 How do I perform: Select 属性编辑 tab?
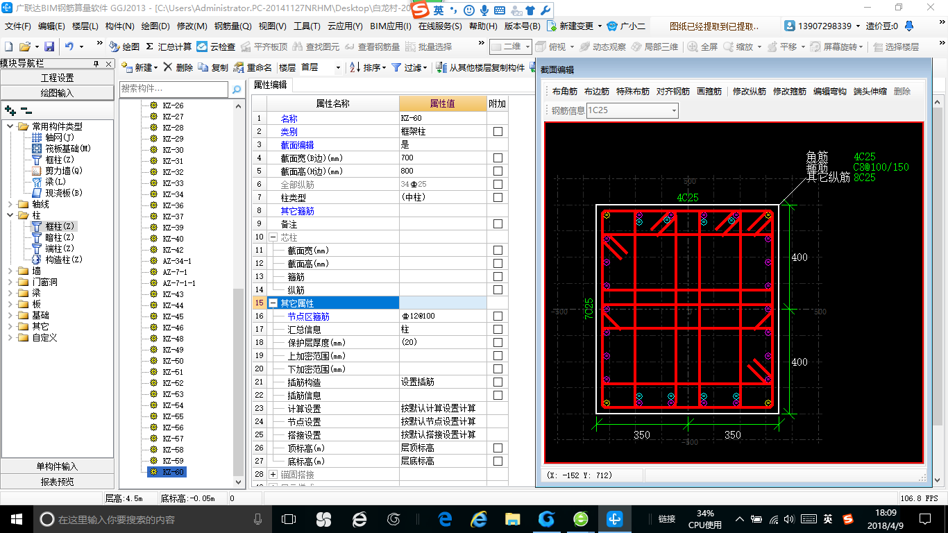tap(270, 85)
